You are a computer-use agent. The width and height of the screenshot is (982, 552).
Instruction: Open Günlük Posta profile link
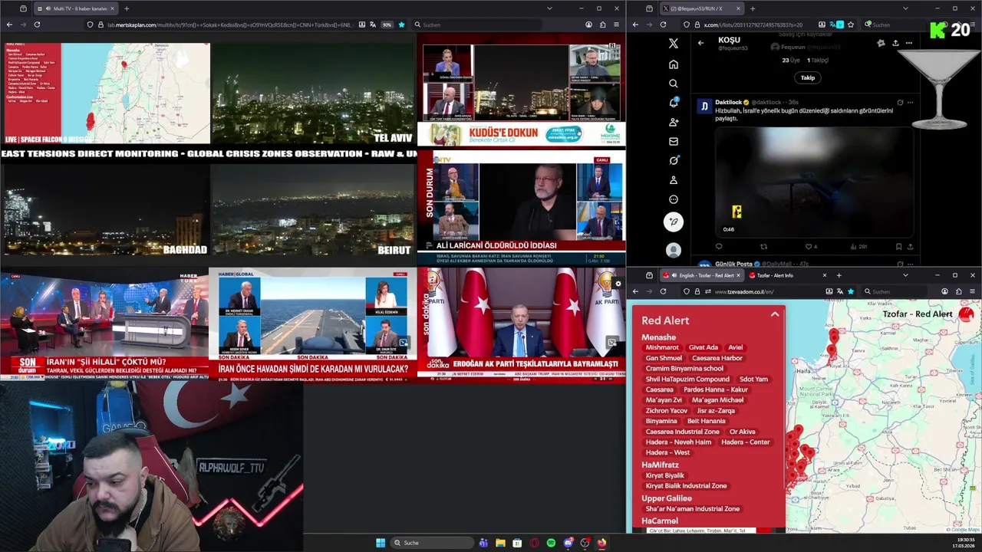click(x=733, y=264)
